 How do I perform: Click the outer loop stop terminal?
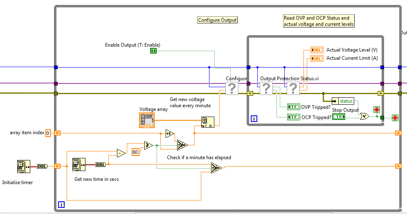click(395, 118)
